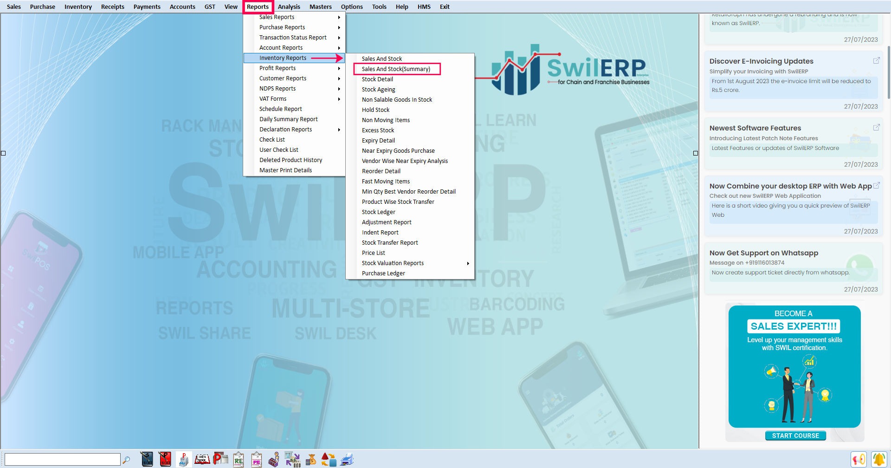The image size is (891, 468).
Task: Click the printer icon in bottom toolbar
Action: point(347,459)
